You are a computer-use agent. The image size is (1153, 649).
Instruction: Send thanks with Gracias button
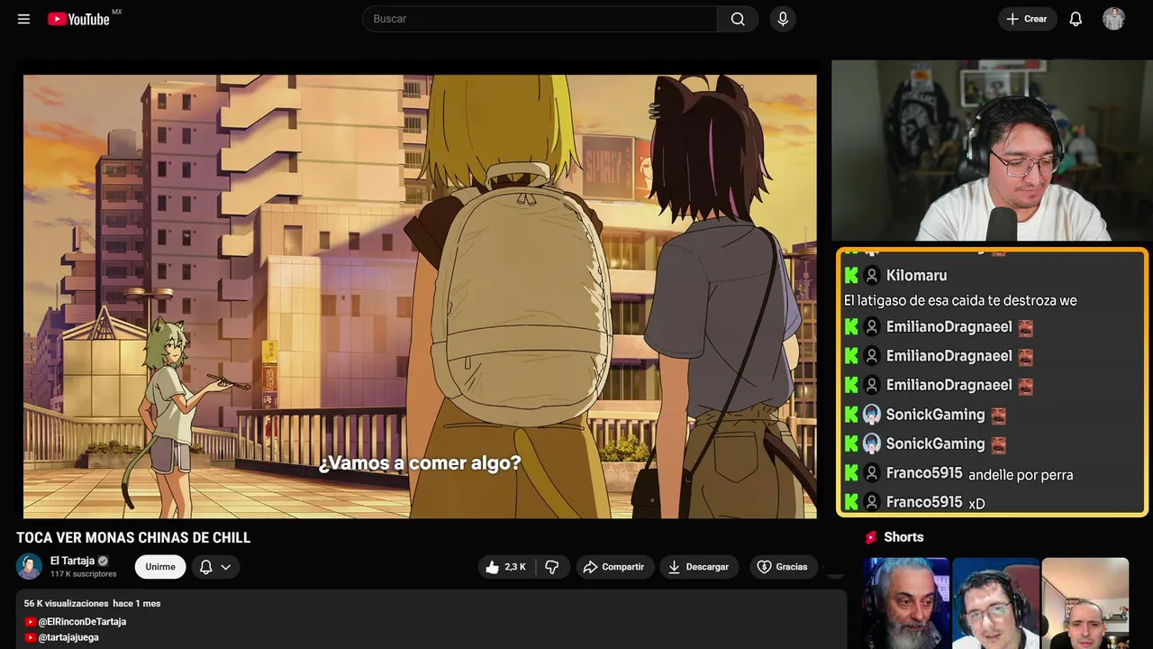(x=783, y=567)
